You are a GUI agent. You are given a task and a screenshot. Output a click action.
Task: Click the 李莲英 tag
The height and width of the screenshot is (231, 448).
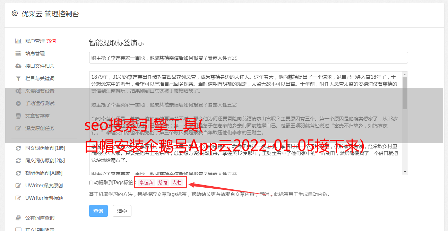click(x=147, y=182)
